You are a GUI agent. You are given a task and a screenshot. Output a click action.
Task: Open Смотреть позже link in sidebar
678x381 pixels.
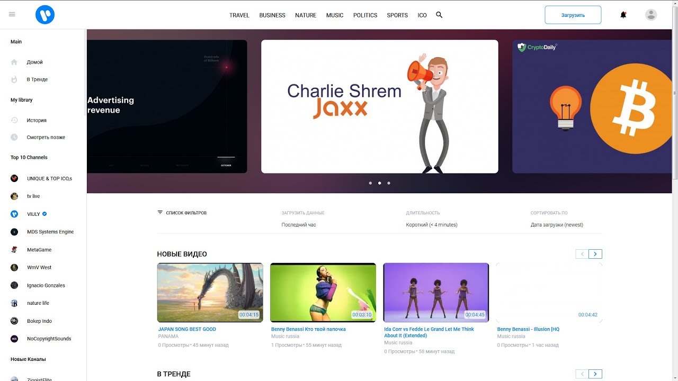point(46,138)
